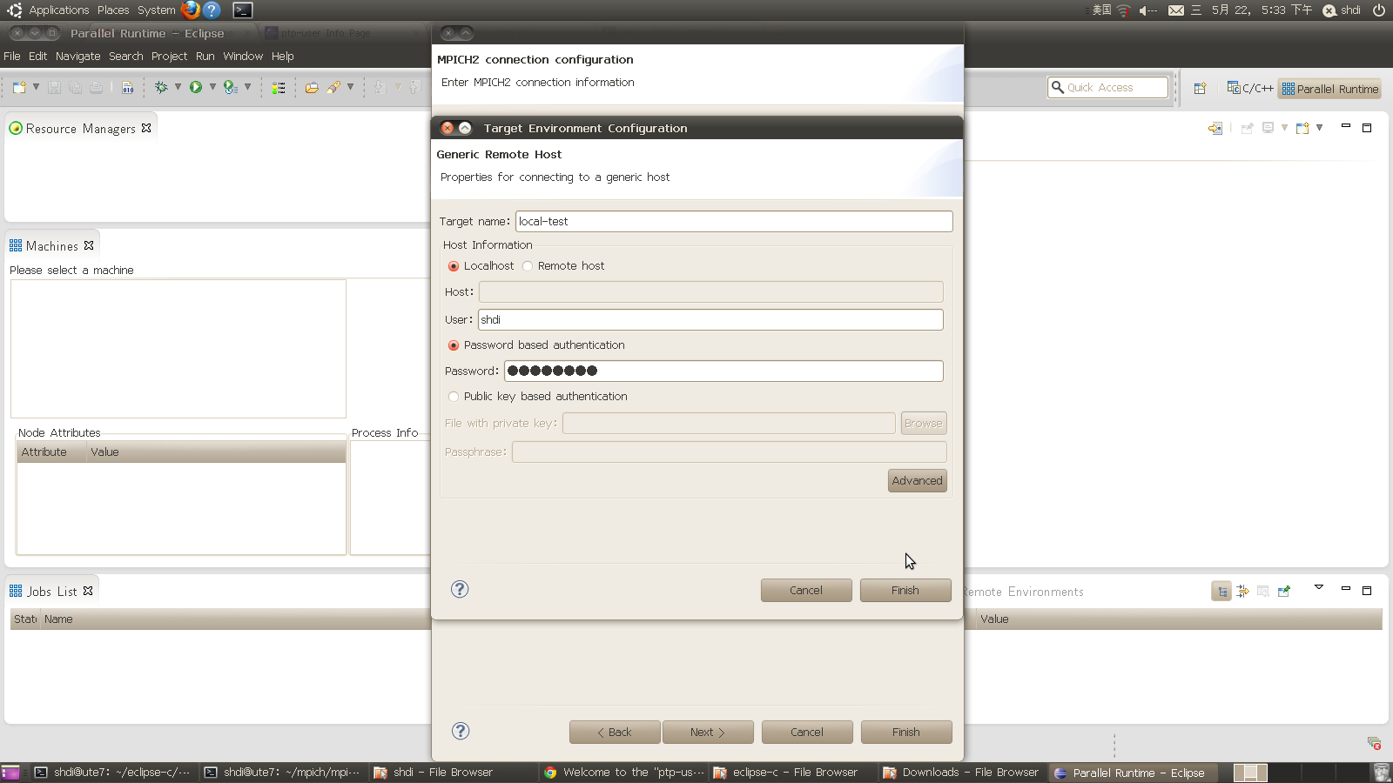Click the Attribute column header

[50, 452]
